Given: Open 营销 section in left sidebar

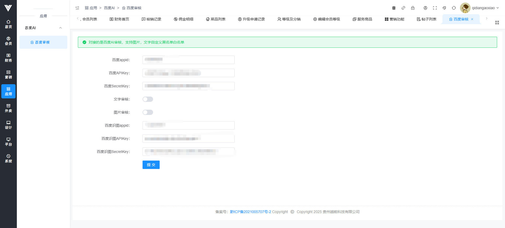Looking at the screenshot, I should pyautogui.click(x=8, y=75).
